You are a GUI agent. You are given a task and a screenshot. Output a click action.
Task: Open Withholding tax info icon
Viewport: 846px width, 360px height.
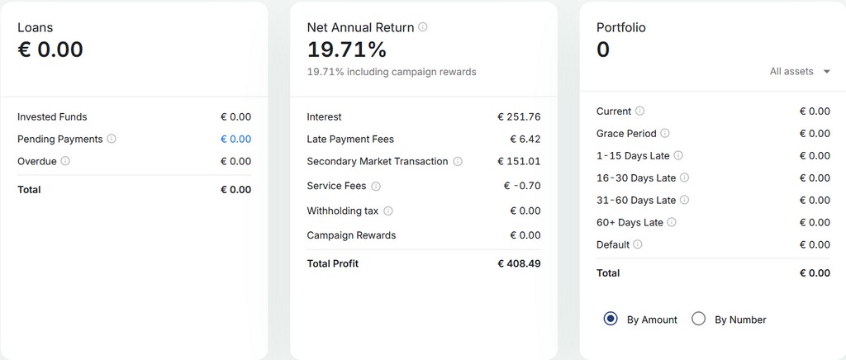coord(388,211)
